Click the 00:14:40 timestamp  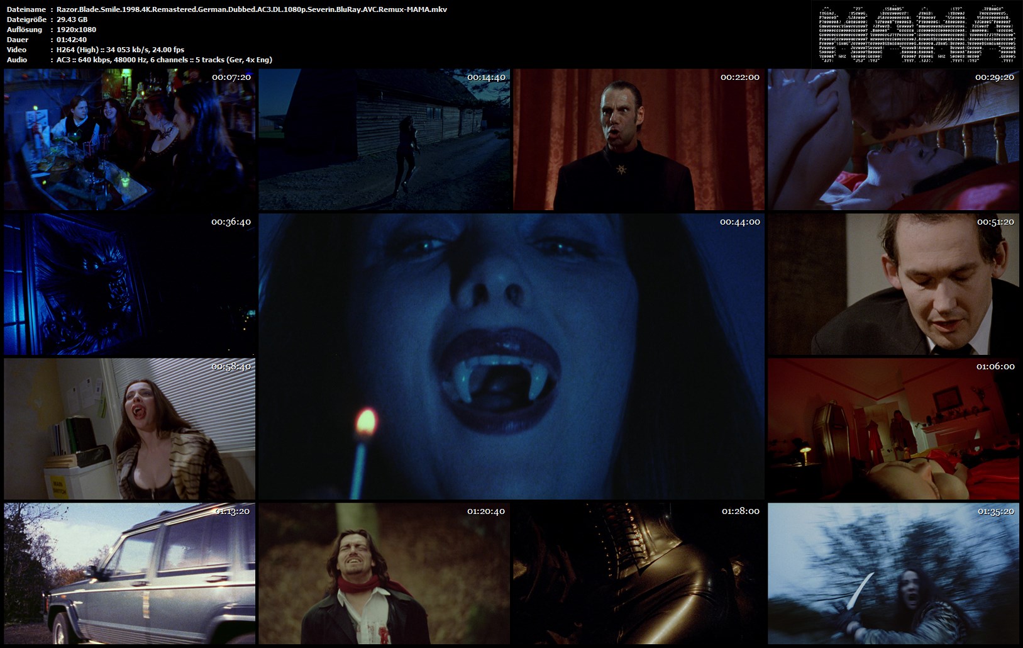[486, 77]
